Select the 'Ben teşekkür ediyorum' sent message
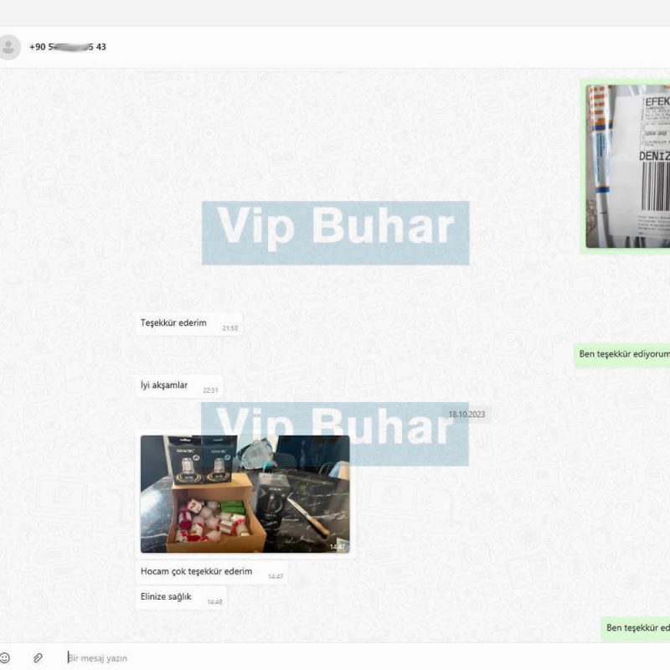670x670 pixels. pos(622,354)
